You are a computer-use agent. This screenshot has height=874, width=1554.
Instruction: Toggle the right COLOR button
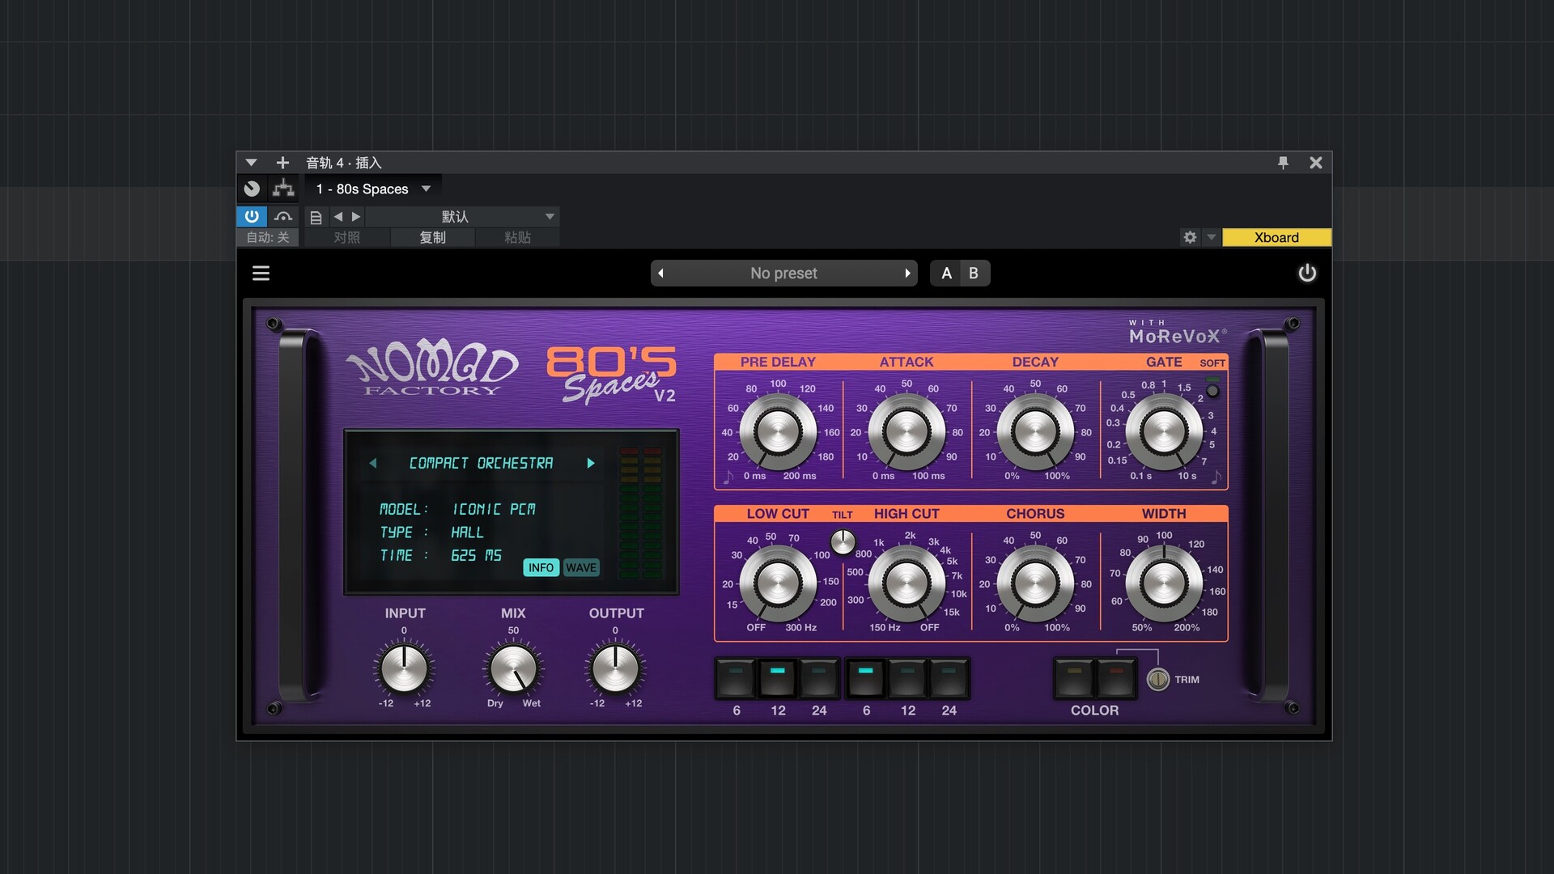pyautogui.click(x=1116, y=678)
